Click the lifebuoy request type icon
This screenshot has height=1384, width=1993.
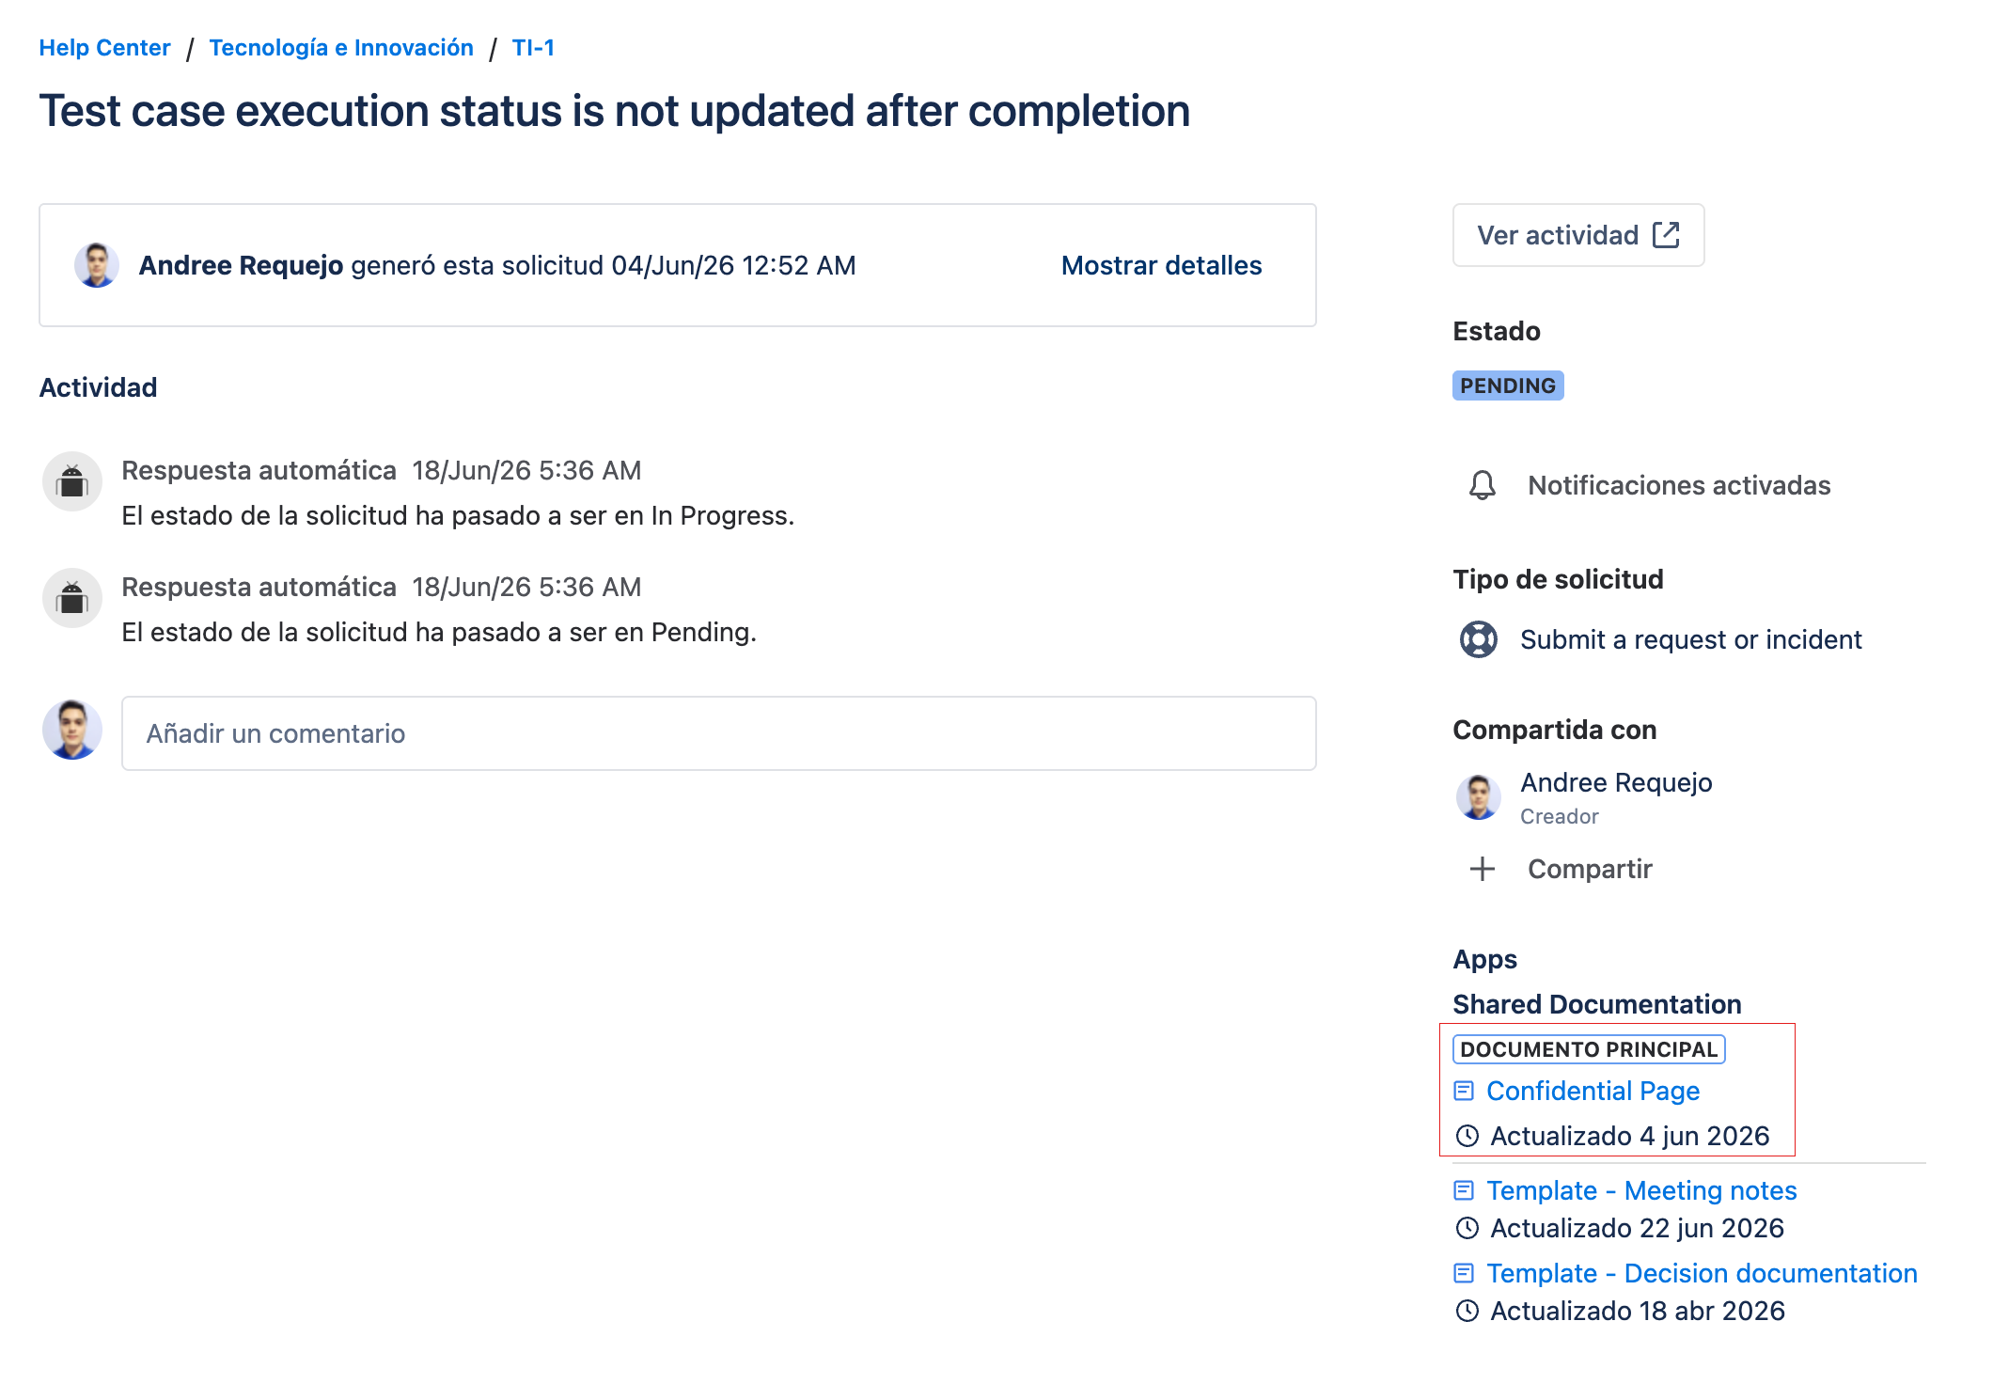1479,639
